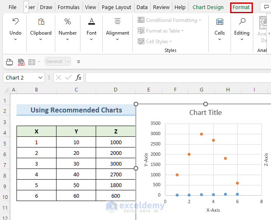The height and width of the screenshot is (220, 271).
Task: Click the Cell Styles icon
Action: click(x=141, y=42)
